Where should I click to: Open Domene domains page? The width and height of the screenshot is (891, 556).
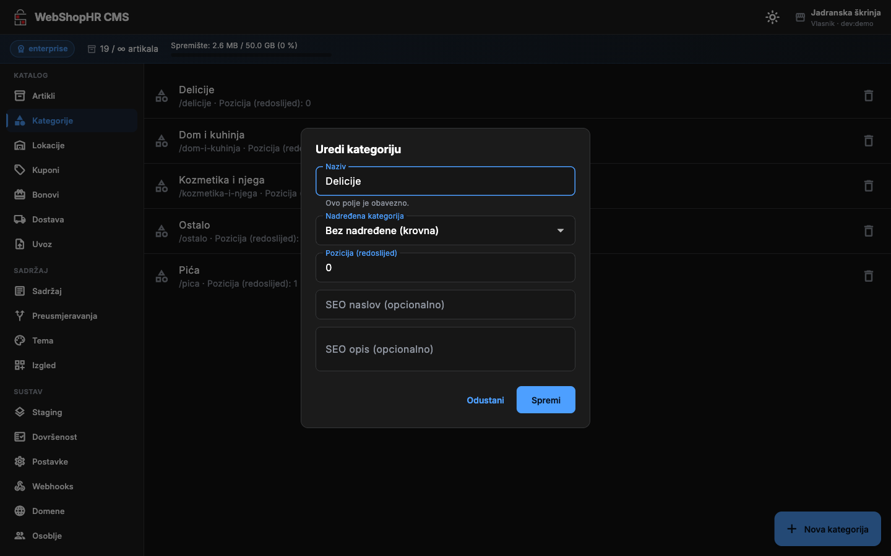pyautogui.click(x=72, y=511)
